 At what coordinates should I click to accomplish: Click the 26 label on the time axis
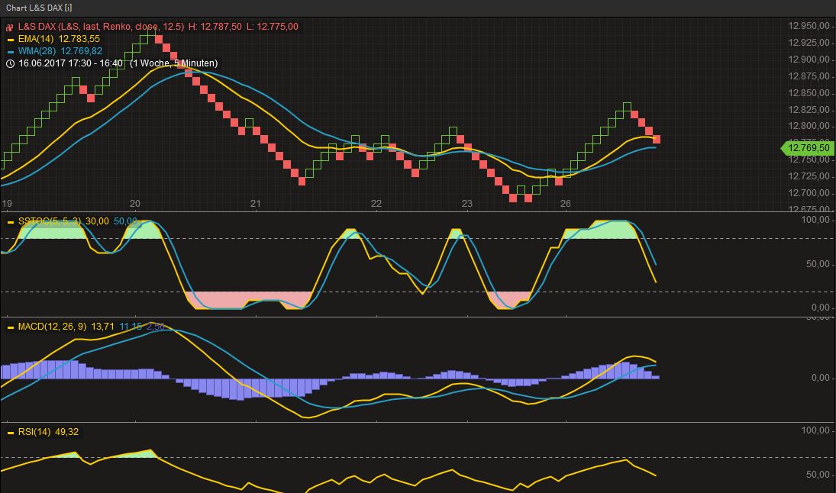(x=565, y=204)
